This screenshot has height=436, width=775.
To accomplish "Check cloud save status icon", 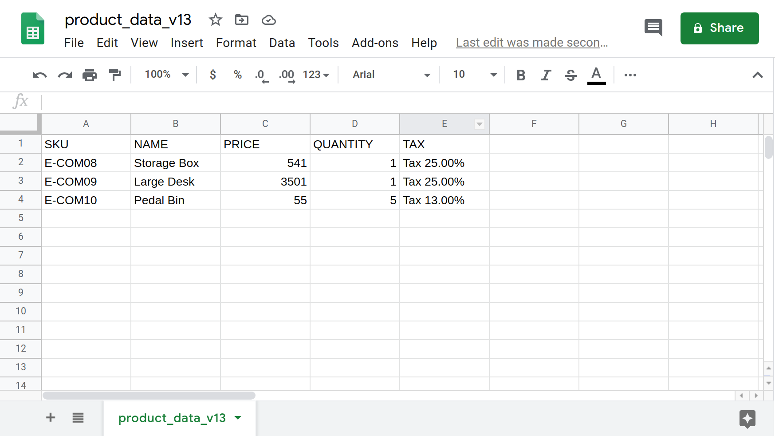I will pos(269,20).
